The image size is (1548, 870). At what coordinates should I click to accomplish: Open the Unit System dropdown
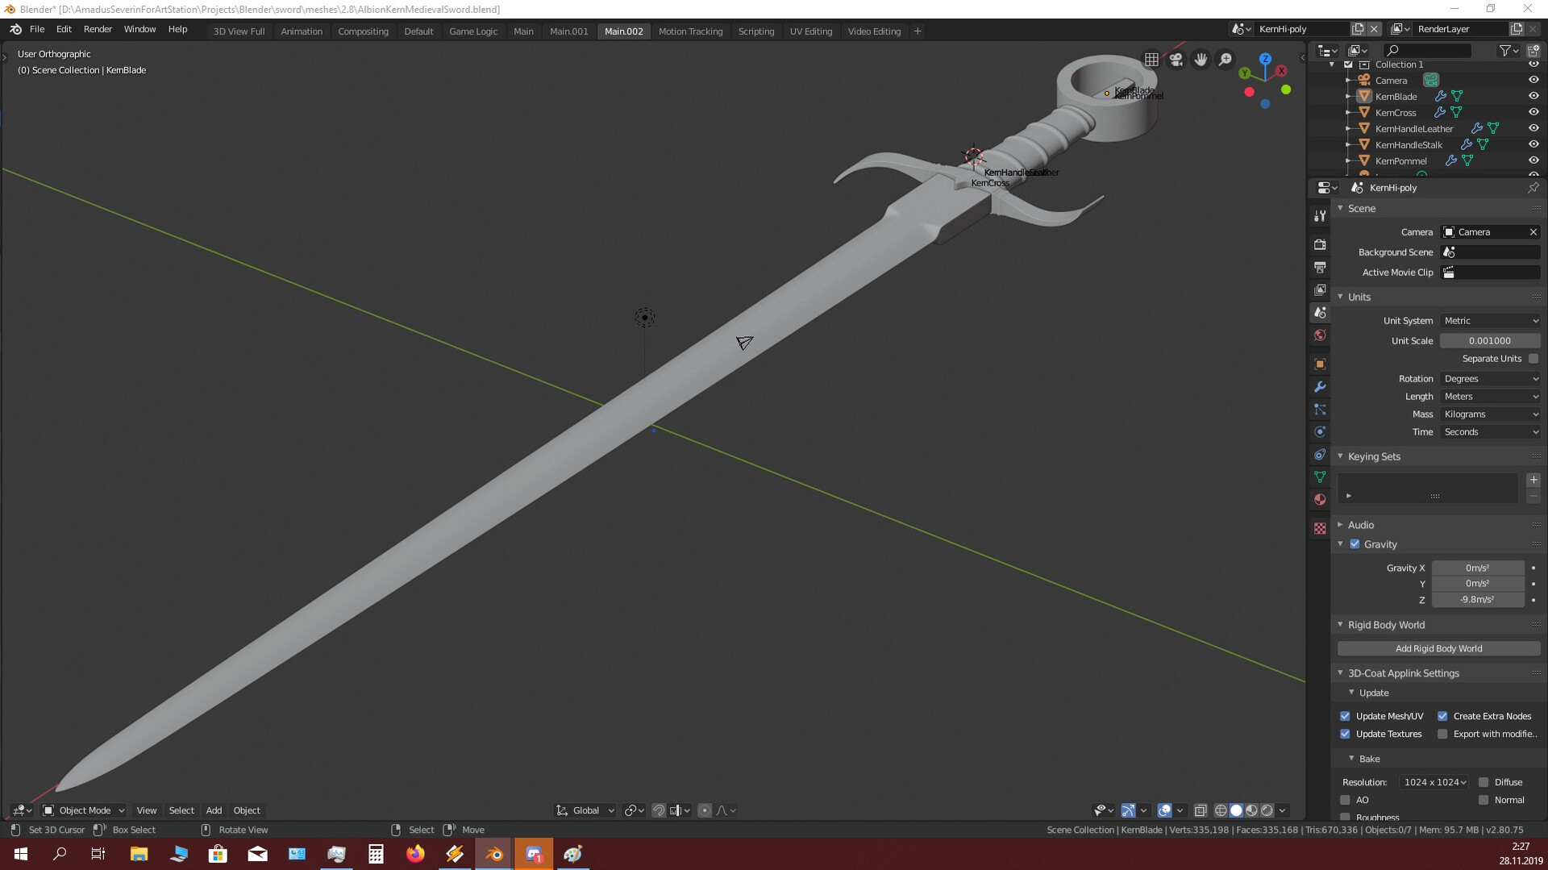pos(1489,320)
